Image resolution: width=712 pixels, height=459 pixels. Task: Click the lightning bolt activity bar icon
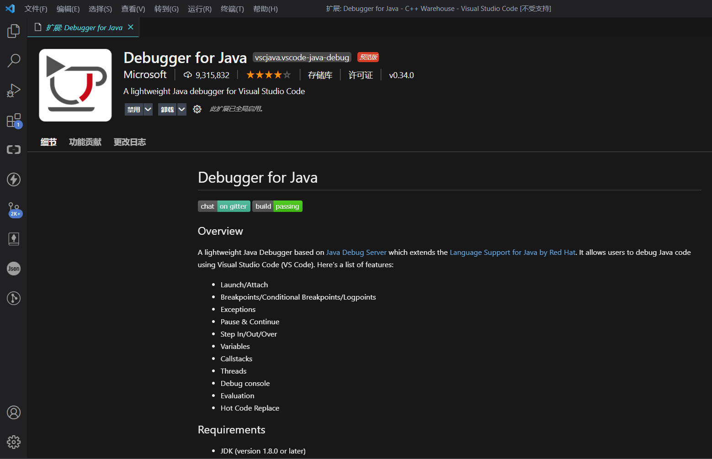point(14,179)
